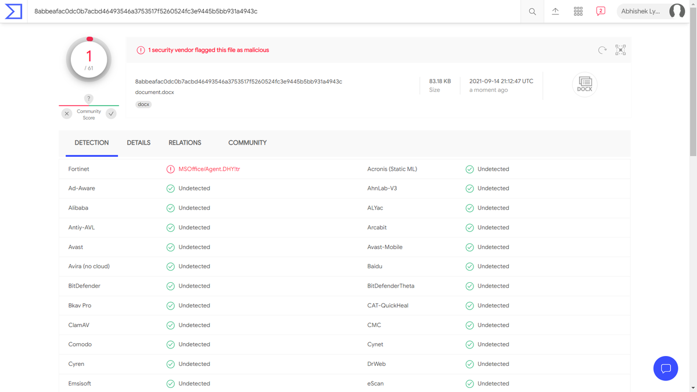Click the 1 / 61 detection score gauge
The height and width of the screenshot is (392, 697).
tap(89, 59)
